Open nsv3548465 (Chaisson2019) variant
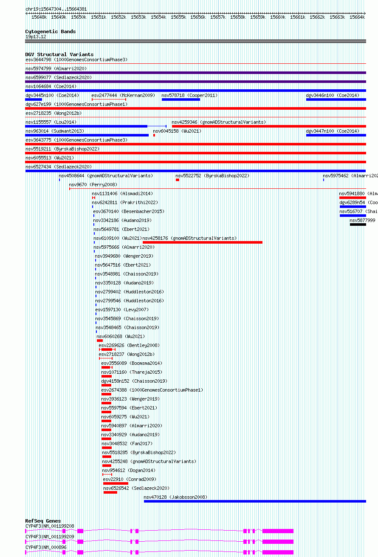The width and height of the screenshot is (378, 557). 128,327
